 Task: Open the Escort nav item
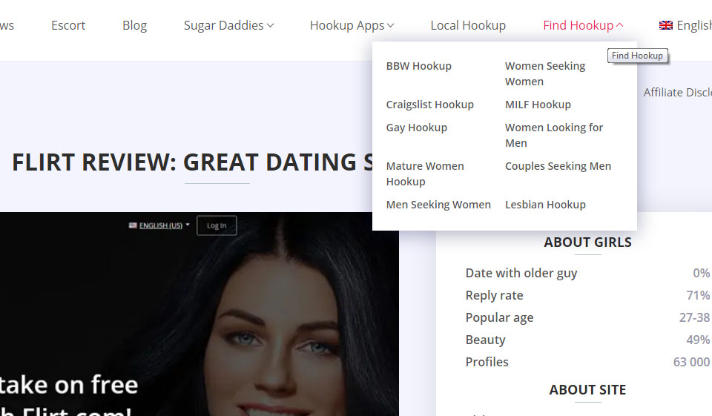tap(68, 25)
